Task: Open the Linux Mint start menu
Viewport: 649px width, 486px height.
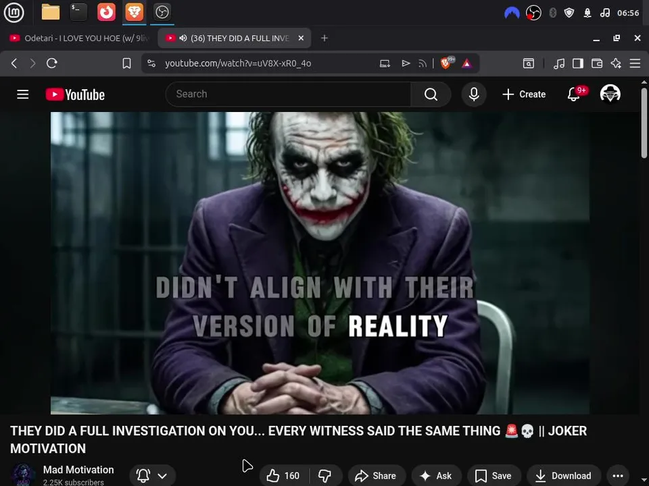Action: [14, 12]
